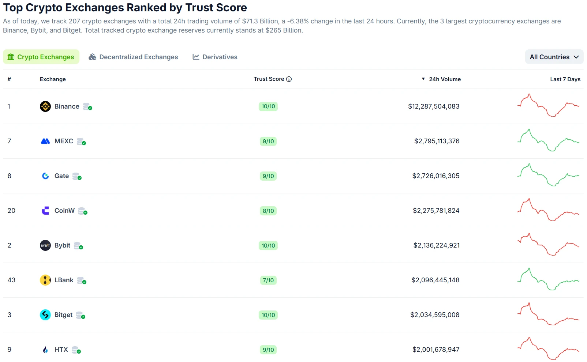
Task: Open the HTX exchange link
Action: (x=61, y=350)
